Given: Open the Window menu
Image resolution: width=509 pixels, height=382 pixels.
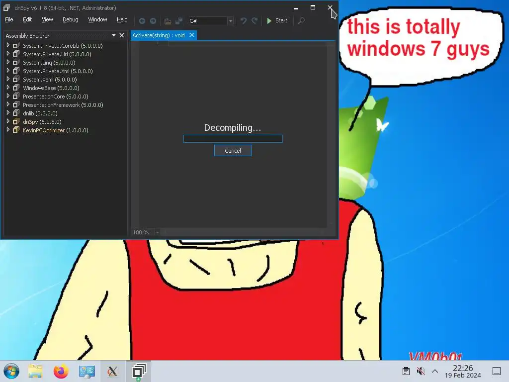Looking at the screenshot, I should [x=98, y=19].
